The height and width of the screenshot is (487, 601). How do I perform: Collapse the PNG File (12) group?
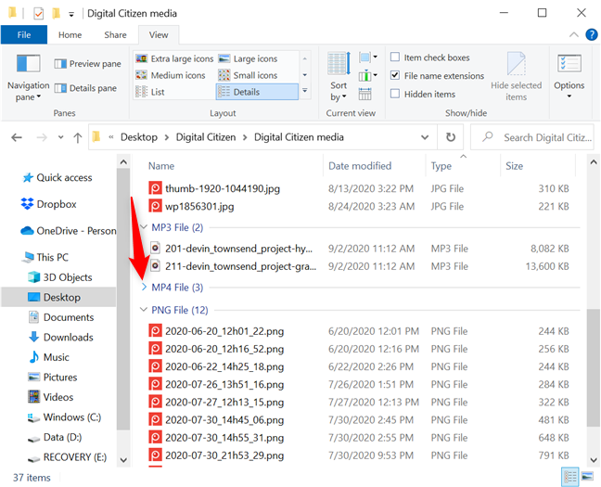click(x=144, y=310)
